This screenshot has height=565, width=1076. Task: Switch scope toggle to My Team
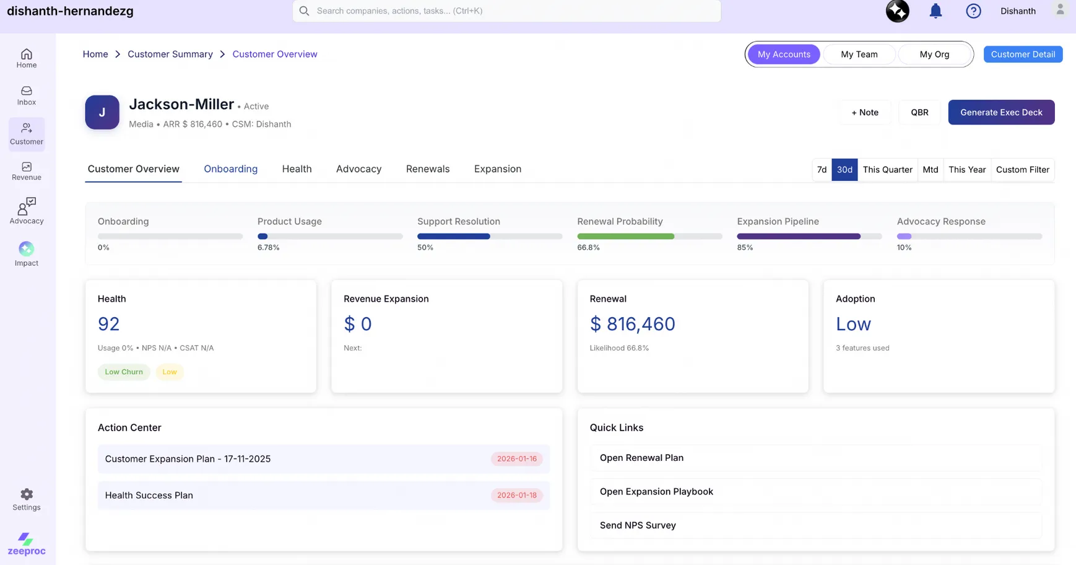coord(859,55)
